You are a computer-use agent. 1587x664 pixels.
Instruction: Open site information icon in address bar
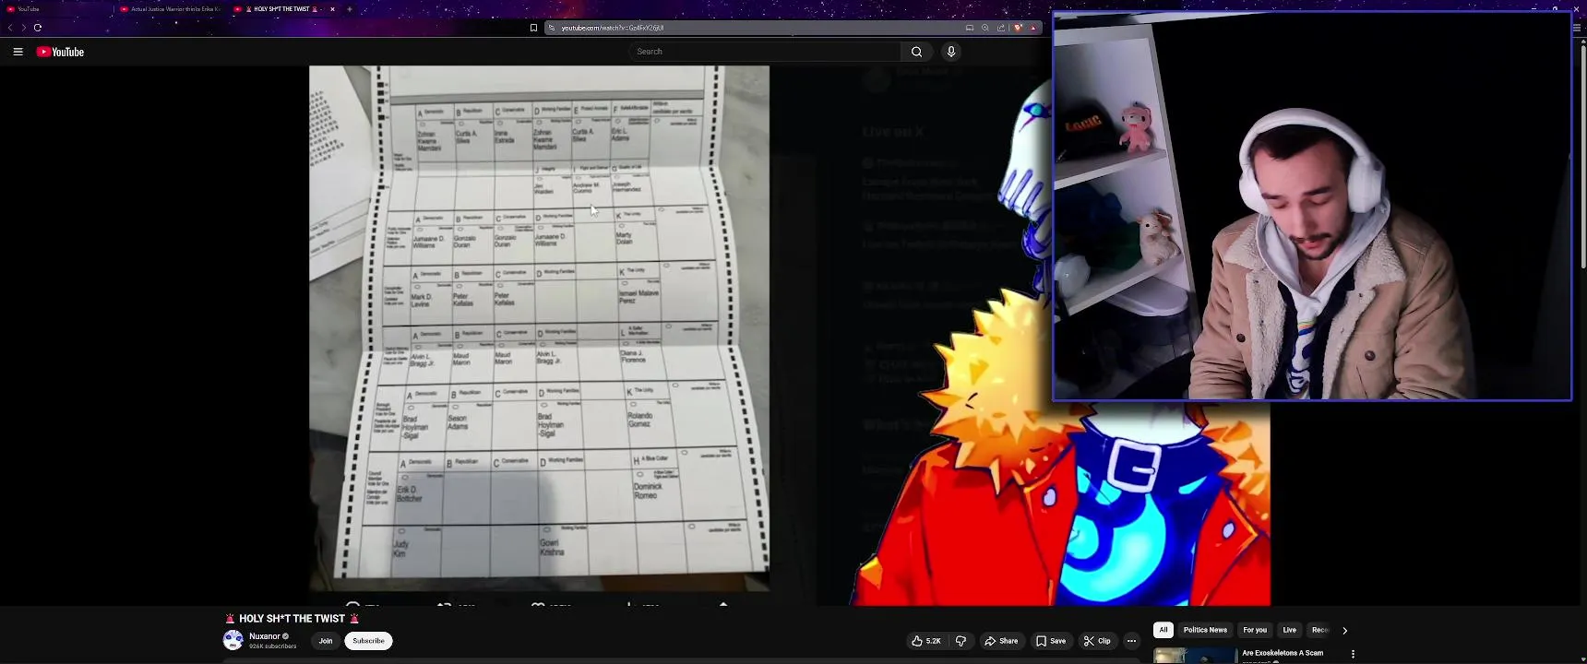[x=552, y=28]
